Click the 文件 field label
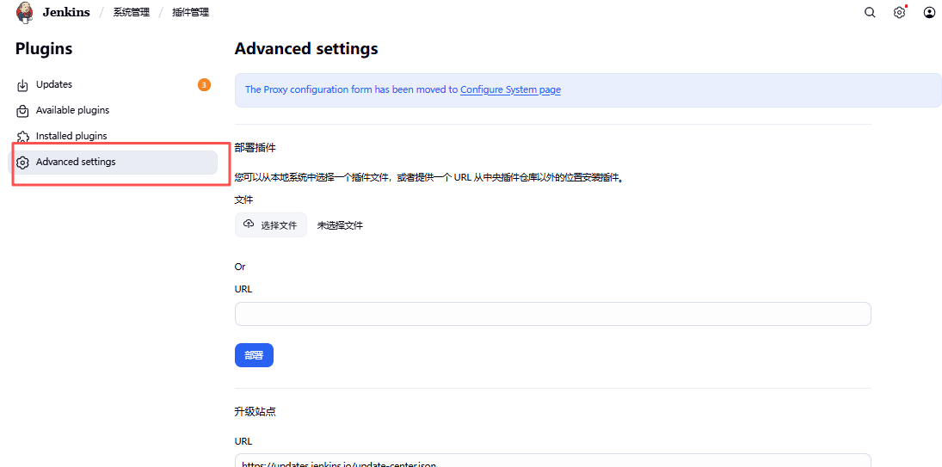Viewport: 942px width, 467px height. [x=244, y=200]
